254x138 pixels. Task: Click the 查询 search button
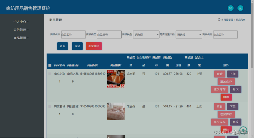coord(62,46)
